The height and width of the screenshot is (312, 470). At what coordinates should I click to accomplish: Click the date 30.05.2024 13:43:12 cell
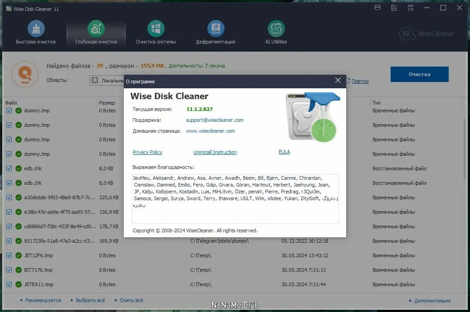(305, 255)
